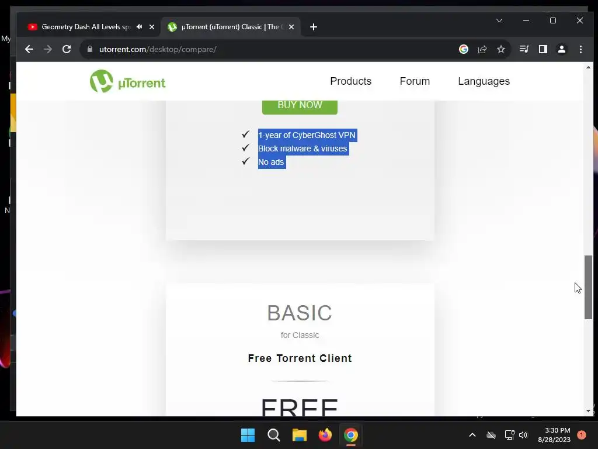Open the Forum link

415,81
